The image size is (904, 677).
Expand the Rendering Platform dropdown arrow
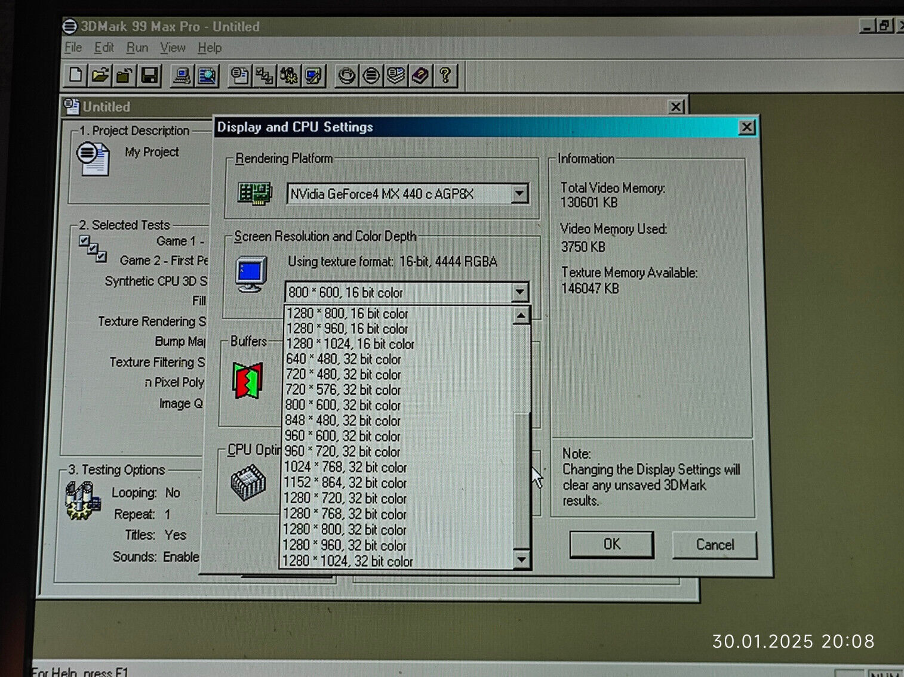tap(519, 193)
